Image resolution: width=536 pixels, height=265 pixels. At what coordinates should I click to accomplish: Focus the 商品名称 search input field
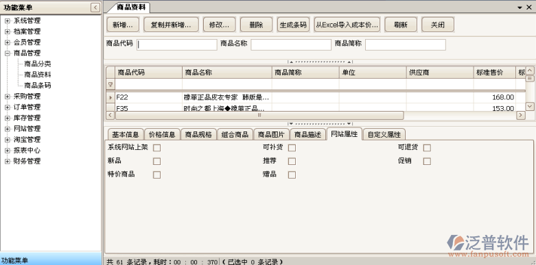pyautogui.click(x=291, y=45)
